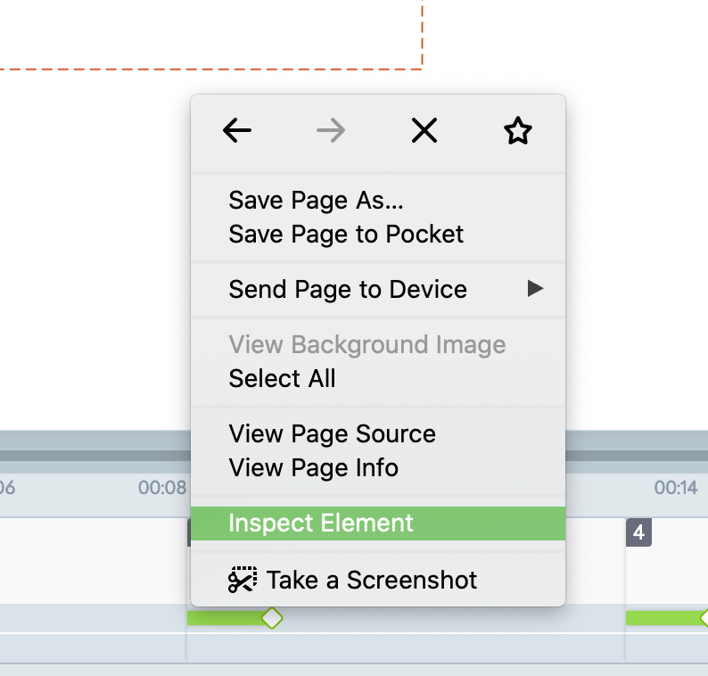Bookmark the page with the star icon

(517, 131)
